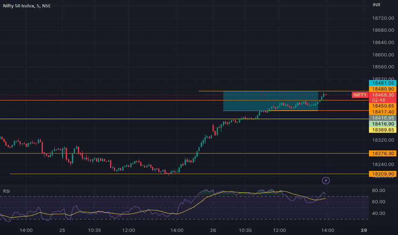Select the orange 18450.65 price label
398x235 pixels.
(383, 106)
